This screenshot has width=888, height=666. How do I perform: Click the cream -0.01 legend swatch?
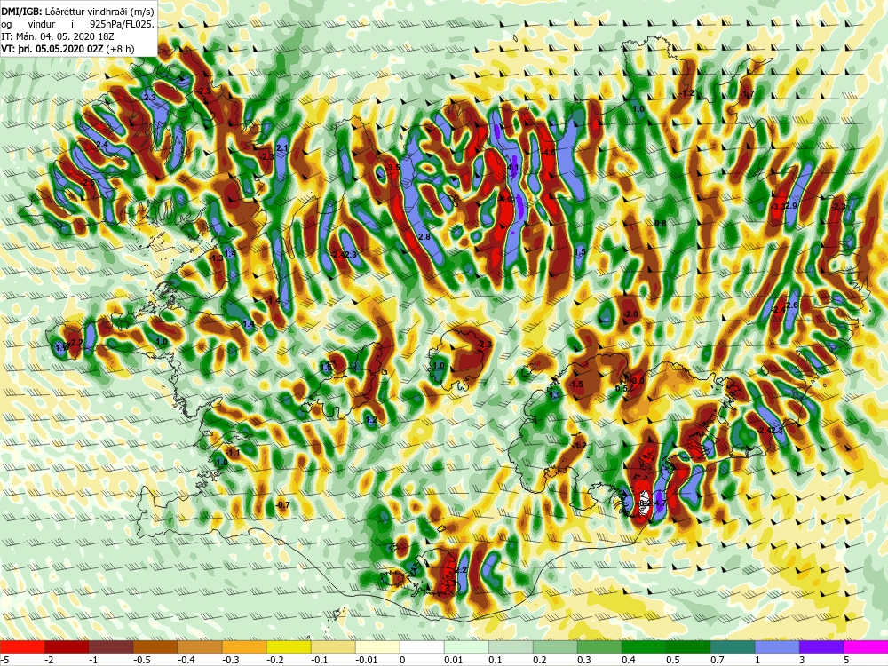[x=377, y=646]
